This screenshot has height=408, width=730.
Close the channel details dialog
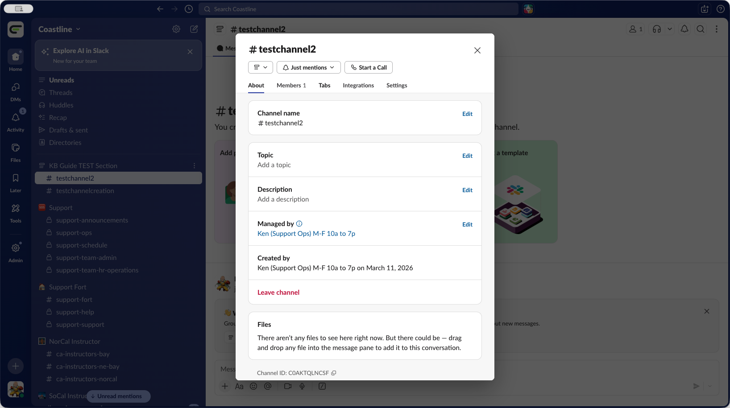477,50
